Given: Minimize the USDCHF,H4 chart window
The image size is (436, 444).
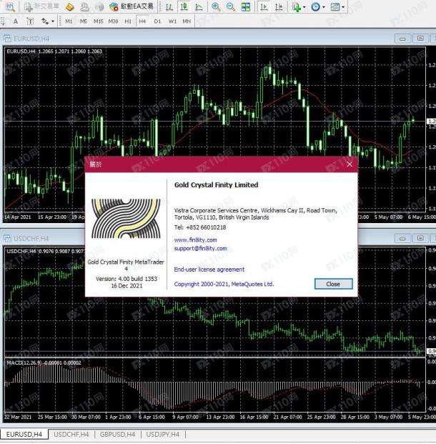Looking at the screenshot, I should pyautogui.click(x=402, y=238).
